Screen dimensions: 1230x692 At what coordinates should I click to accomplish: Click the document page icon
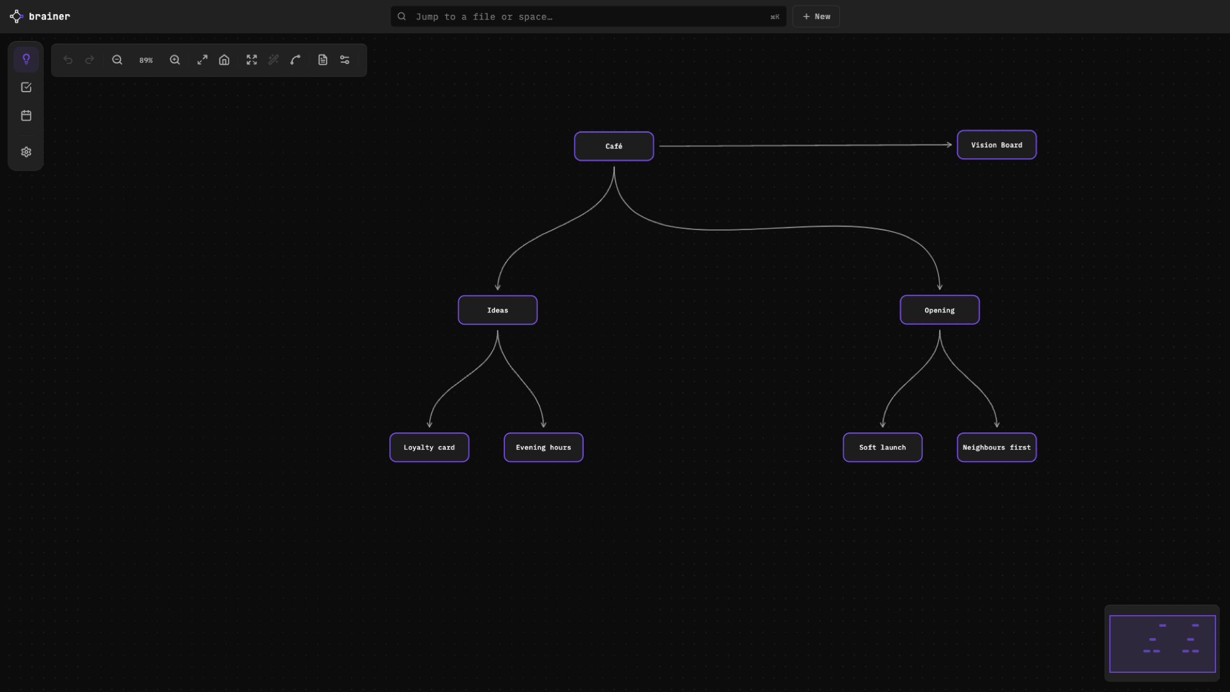pyautogui.click(x=323, y=60)
